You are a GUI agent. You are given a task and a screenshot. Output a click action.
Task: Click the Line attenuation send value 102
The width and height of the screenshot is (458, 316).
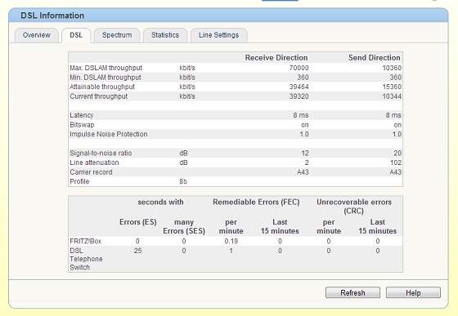pos(396,162)
